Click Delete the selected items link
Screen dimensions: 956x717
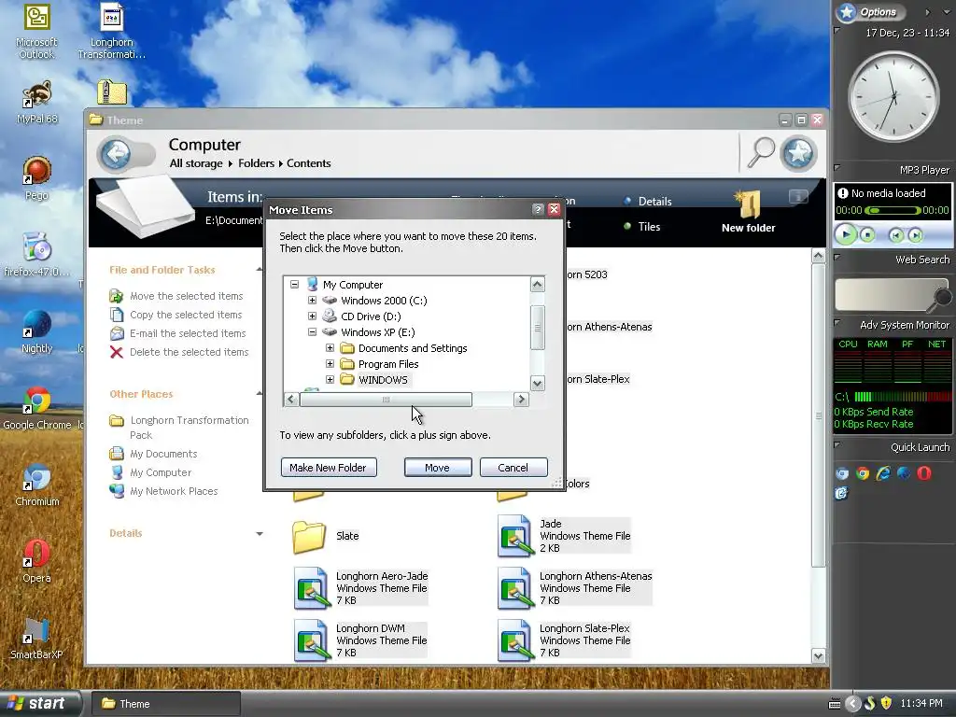[189, 352]
